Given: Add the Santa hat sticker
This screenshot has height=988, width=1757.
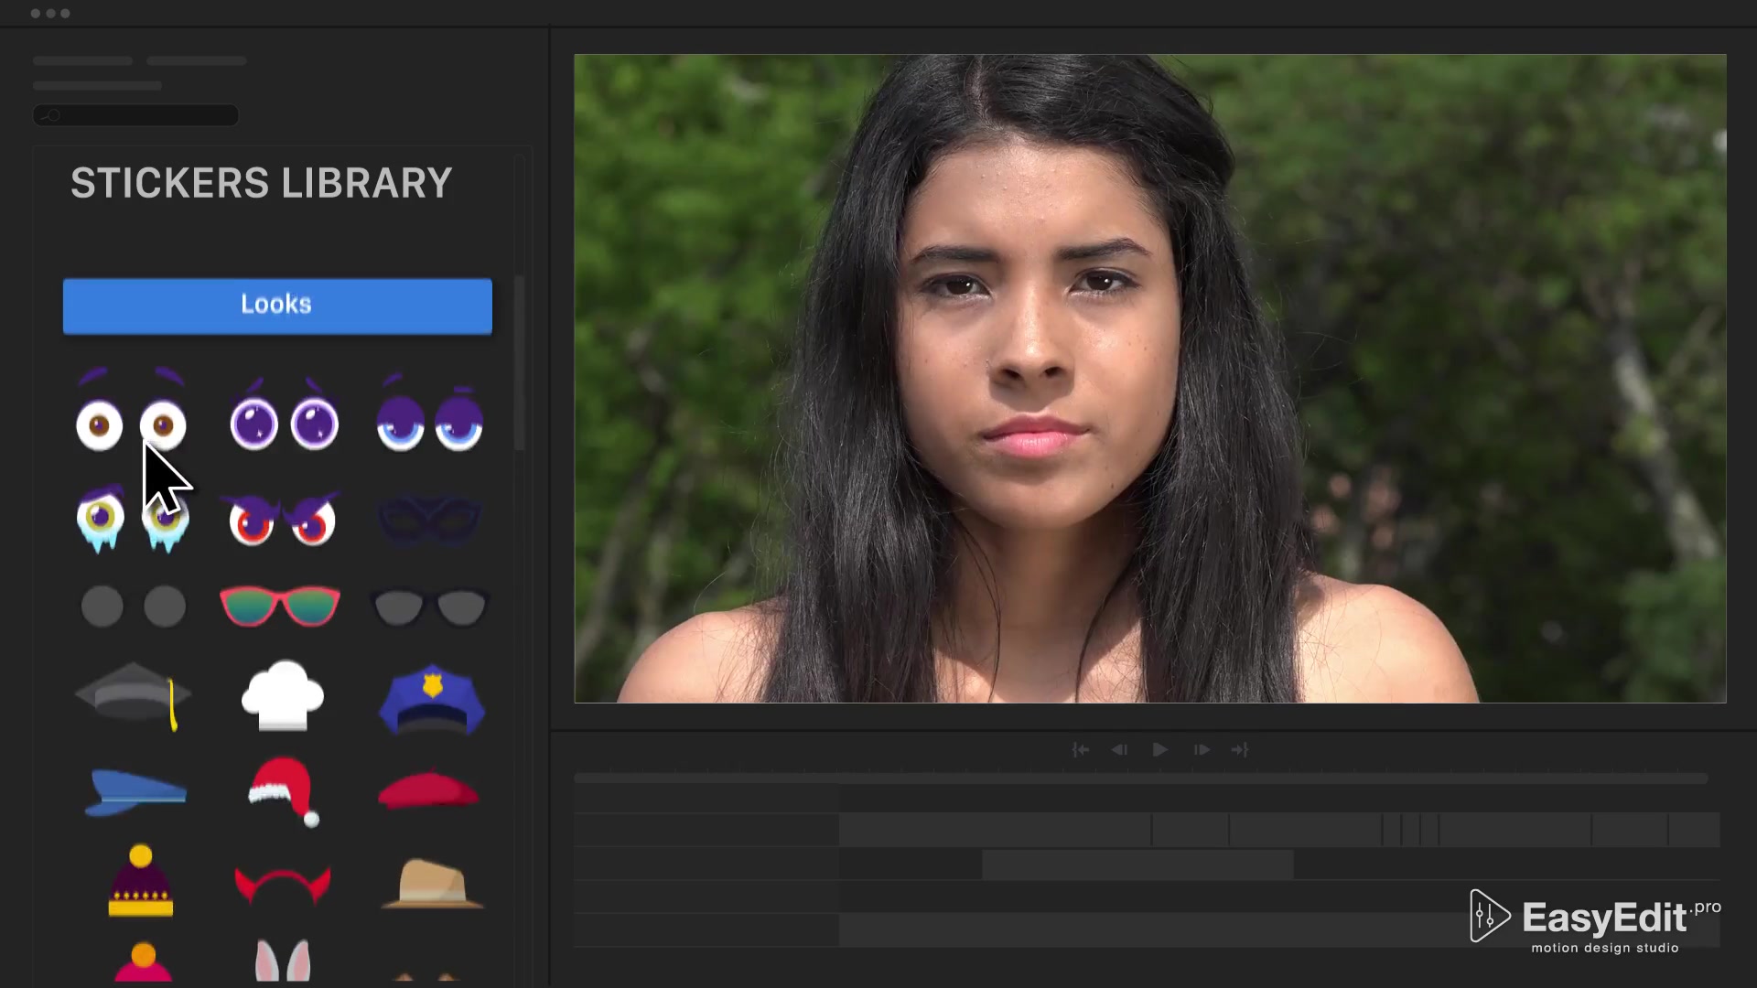Looking at the screenshot, I should point(284,792).
